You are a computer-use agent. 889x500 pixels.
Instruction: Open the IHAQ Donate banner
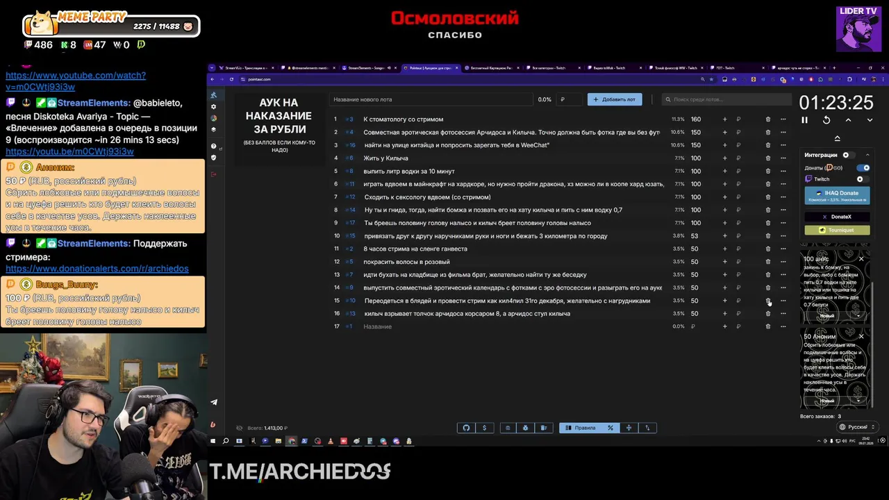click(837, 196)
